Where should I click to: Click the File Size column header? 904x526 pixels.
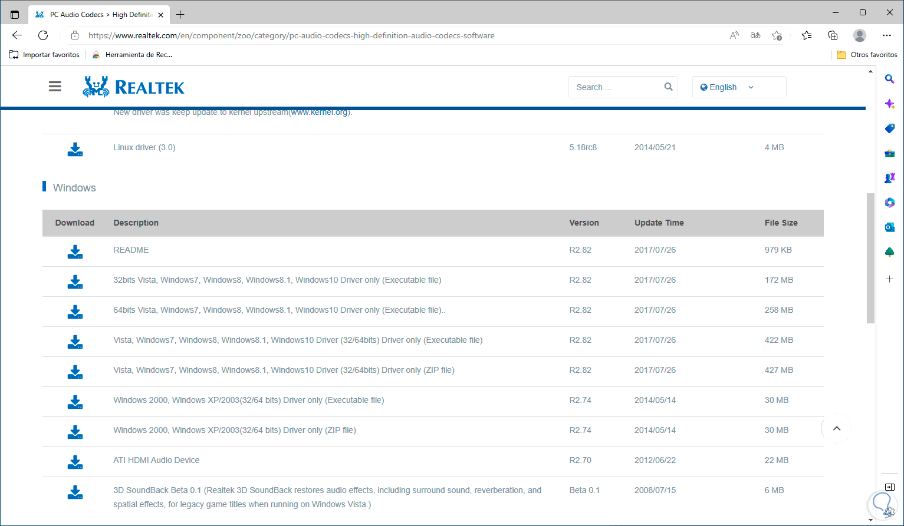(x=781, y=223)
